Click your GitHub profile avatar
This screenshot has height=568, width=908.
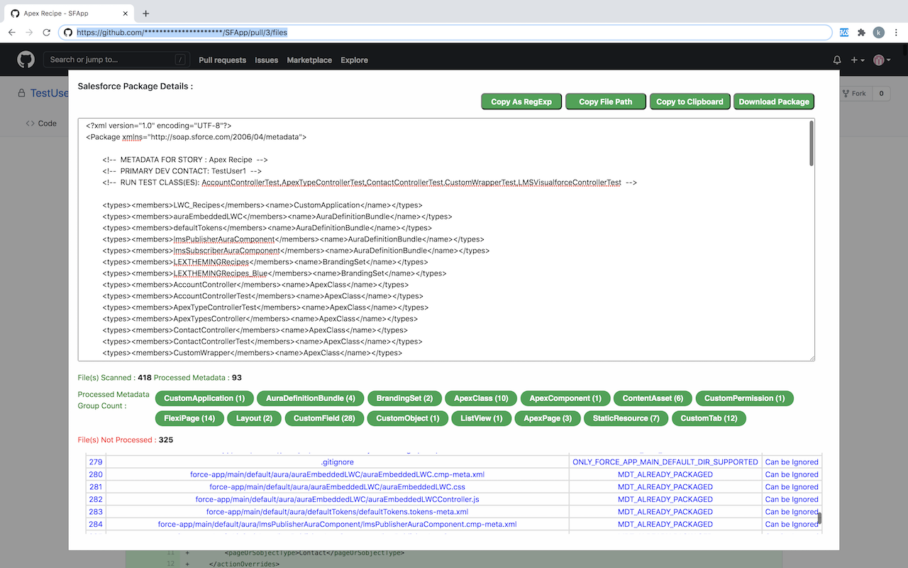point(878,60)
